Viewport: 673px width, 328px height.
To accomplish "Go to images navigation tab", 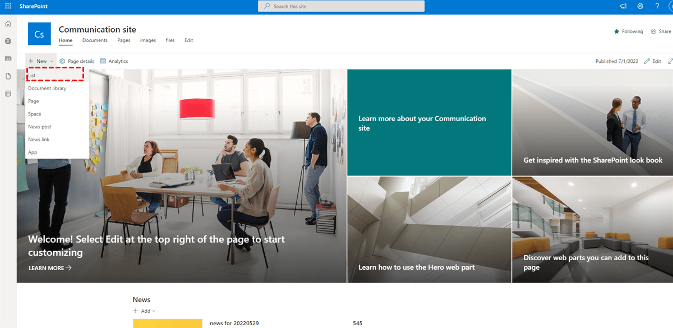I will pyautogui.click(x=148, y=40).
